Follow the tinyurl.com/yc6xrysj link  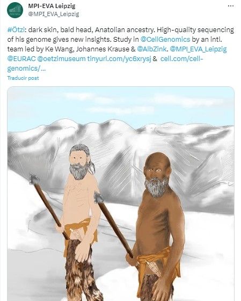(119, 59)
